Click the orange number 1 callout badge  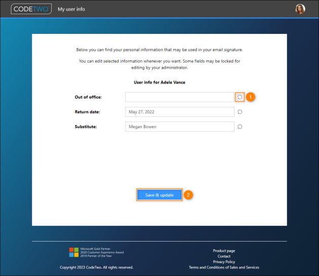[250, 97]
